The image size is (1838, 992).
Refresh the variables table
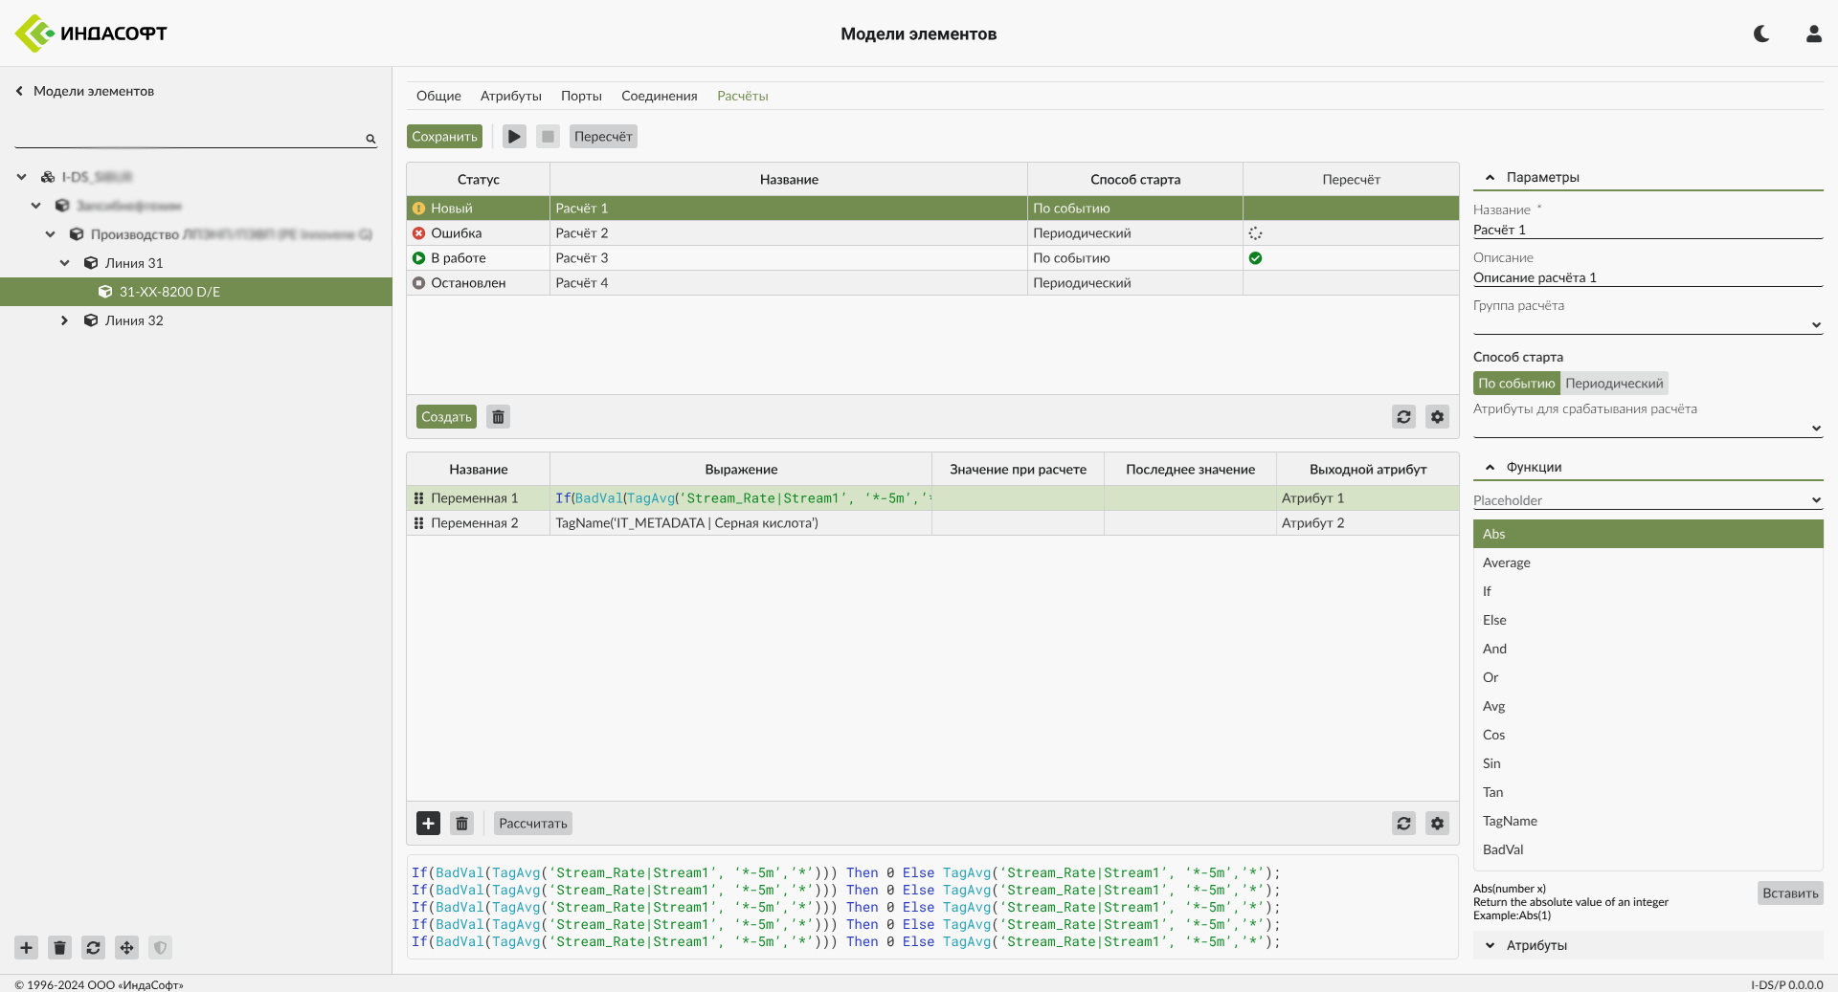point(1403,824)
